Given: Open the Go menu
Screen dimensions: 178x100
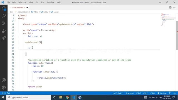Looking at the screenshot, I should pyautogui.click(x=37, y=2).
